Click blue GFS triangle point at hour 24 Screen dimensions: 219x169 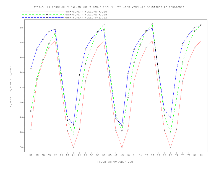(79, 75)
